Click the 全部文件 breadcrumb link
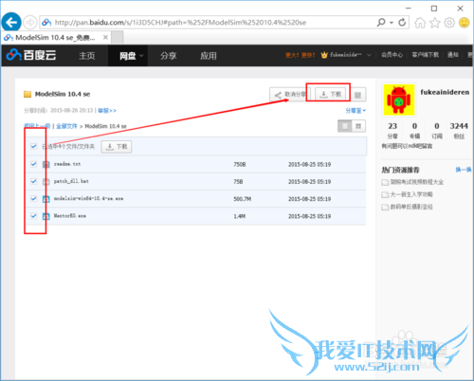 66,126
